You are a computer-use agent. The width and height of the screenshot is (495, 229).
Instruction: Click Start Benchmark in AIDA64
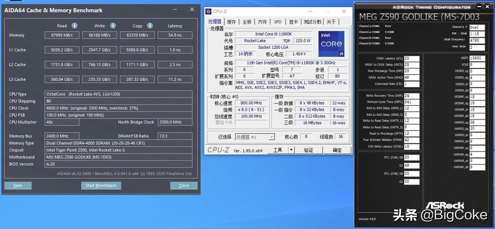[101, 185]
